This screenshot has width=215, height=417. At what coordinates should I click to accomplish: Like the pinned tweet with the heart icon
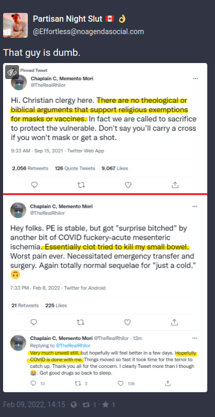[128, 185]
